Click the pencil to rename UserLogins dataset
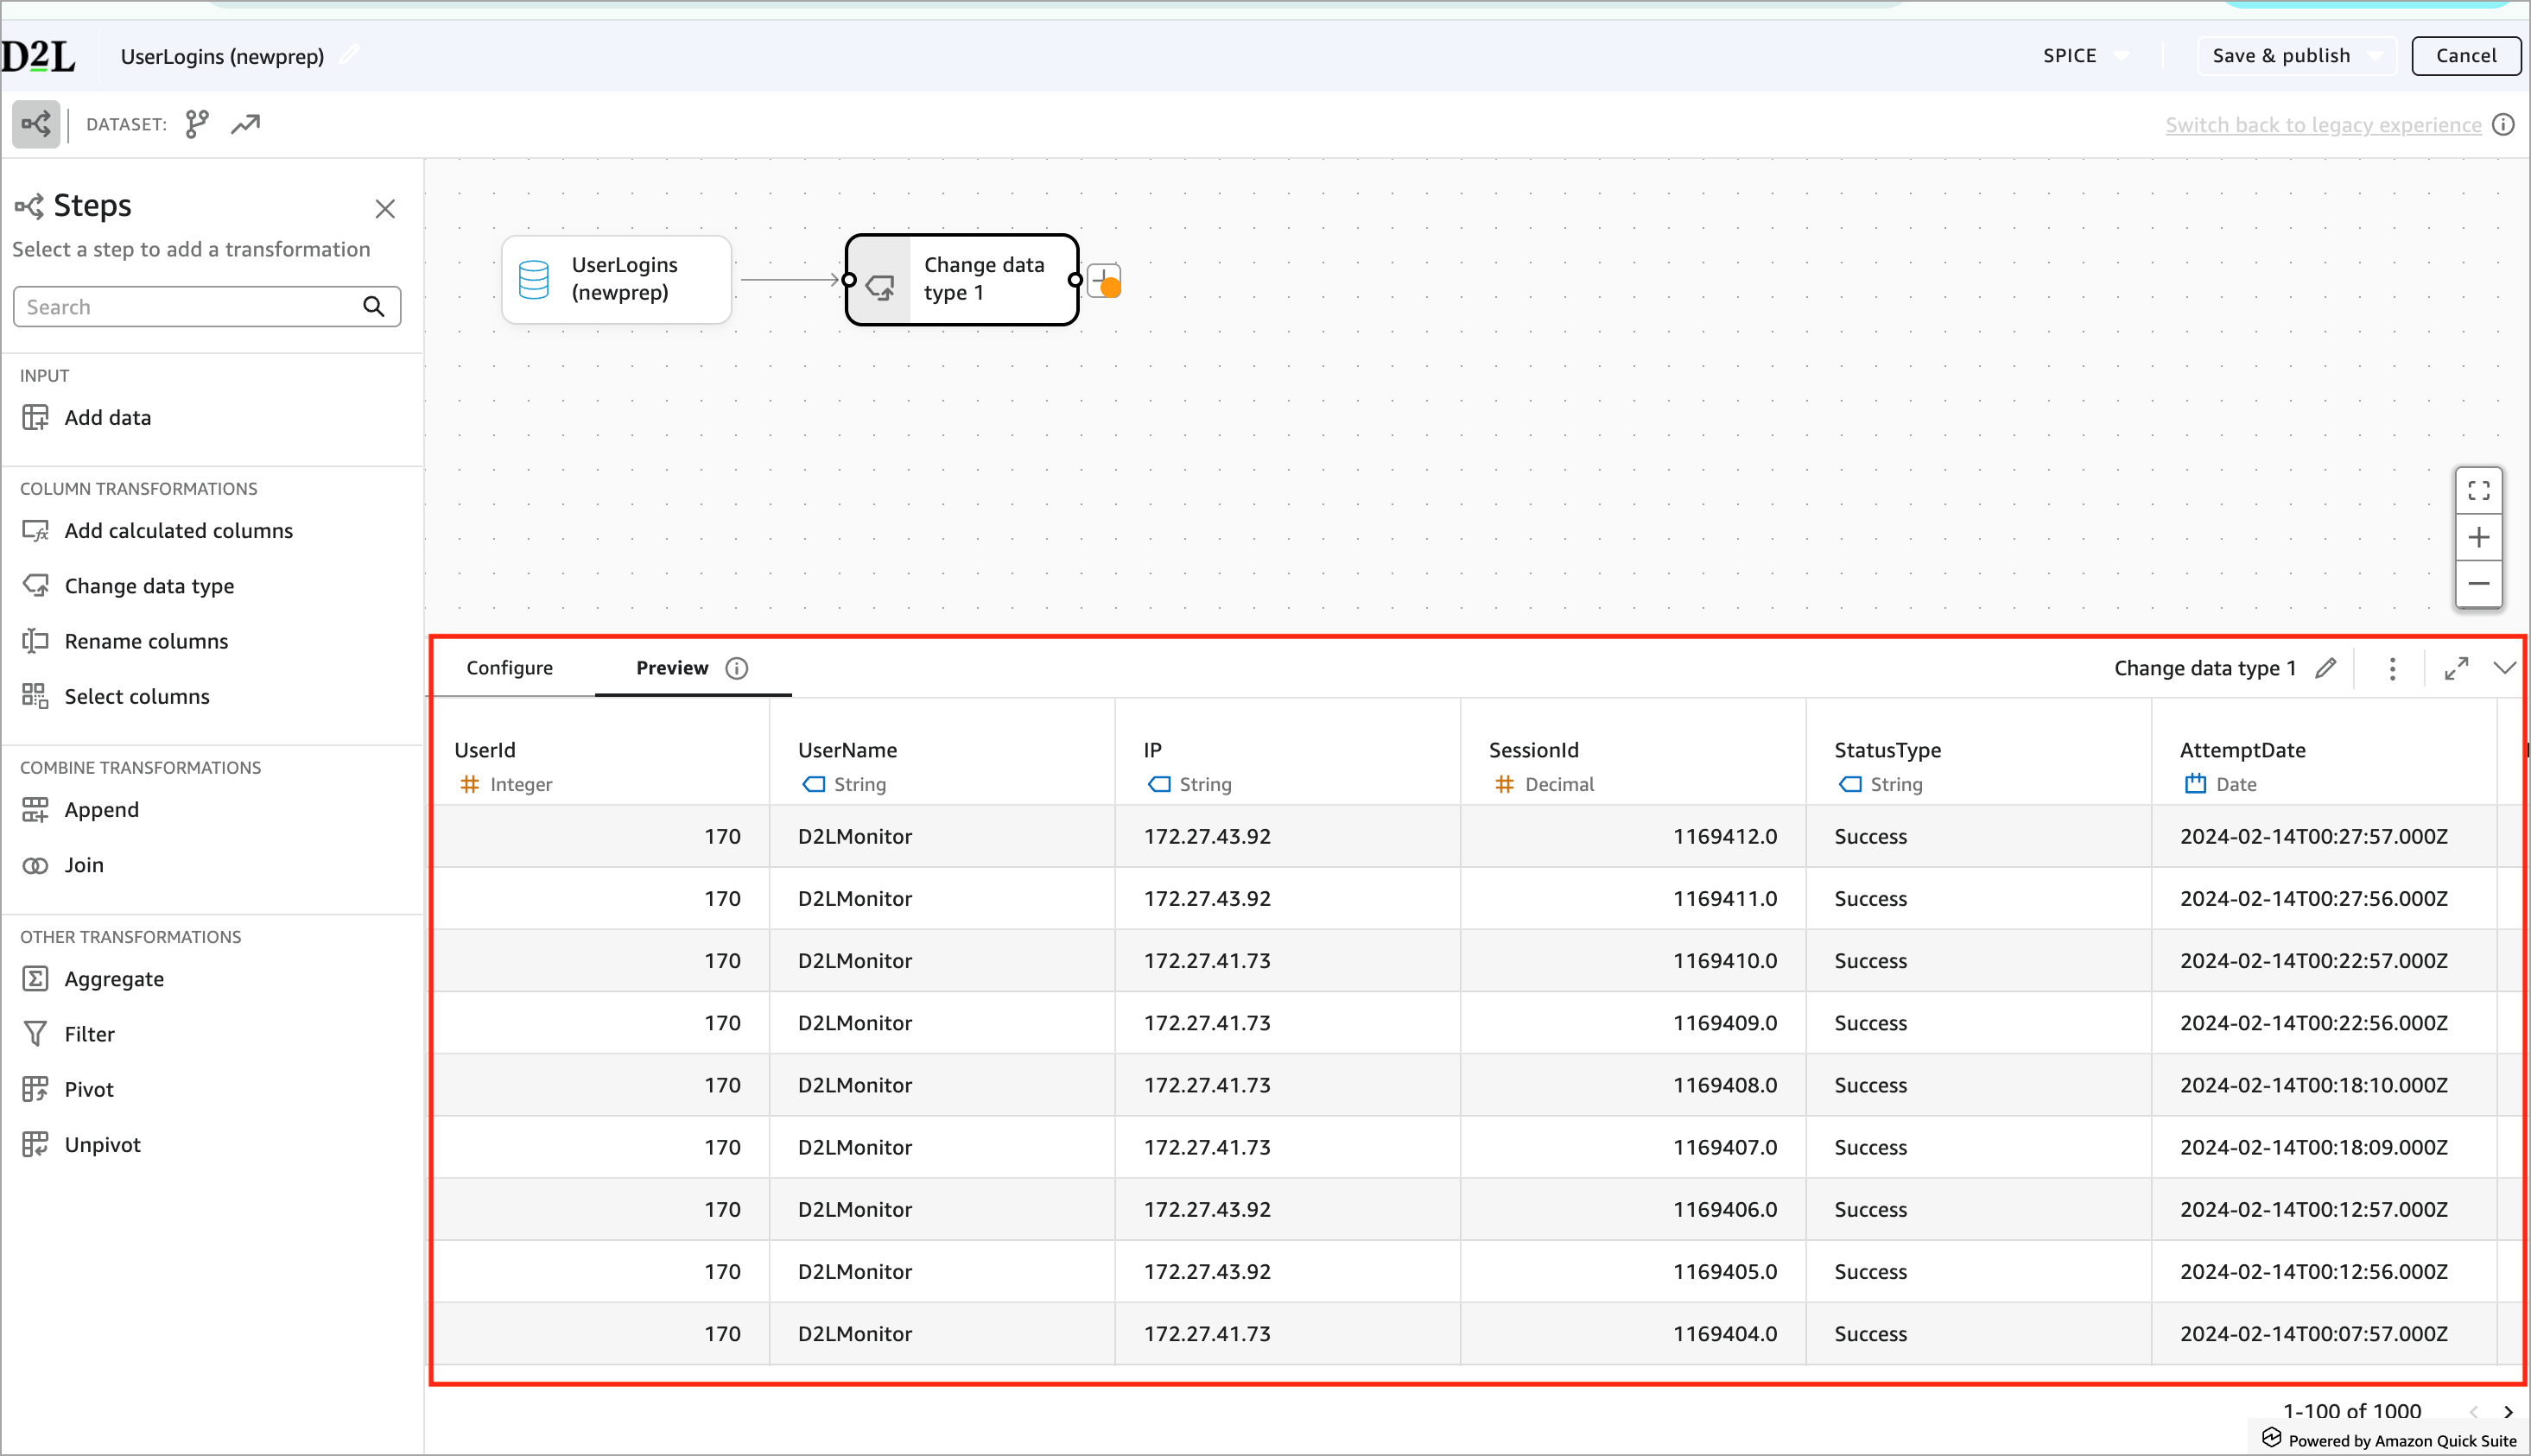 pyautogui.click(x=349, y=54)
